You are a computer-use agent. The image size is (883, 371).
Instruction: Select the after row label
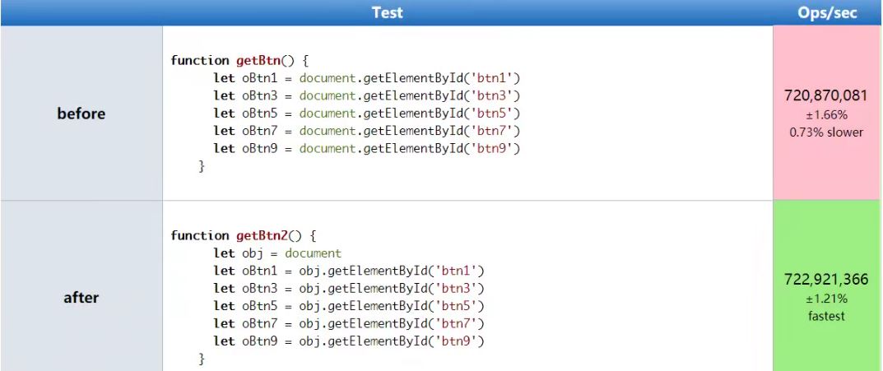click(x=81, y=297)
